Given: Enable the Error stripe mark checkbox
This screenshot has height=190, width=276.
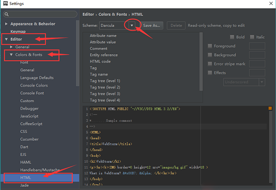Looking at the screenshot, I should (x=210, y=64).
